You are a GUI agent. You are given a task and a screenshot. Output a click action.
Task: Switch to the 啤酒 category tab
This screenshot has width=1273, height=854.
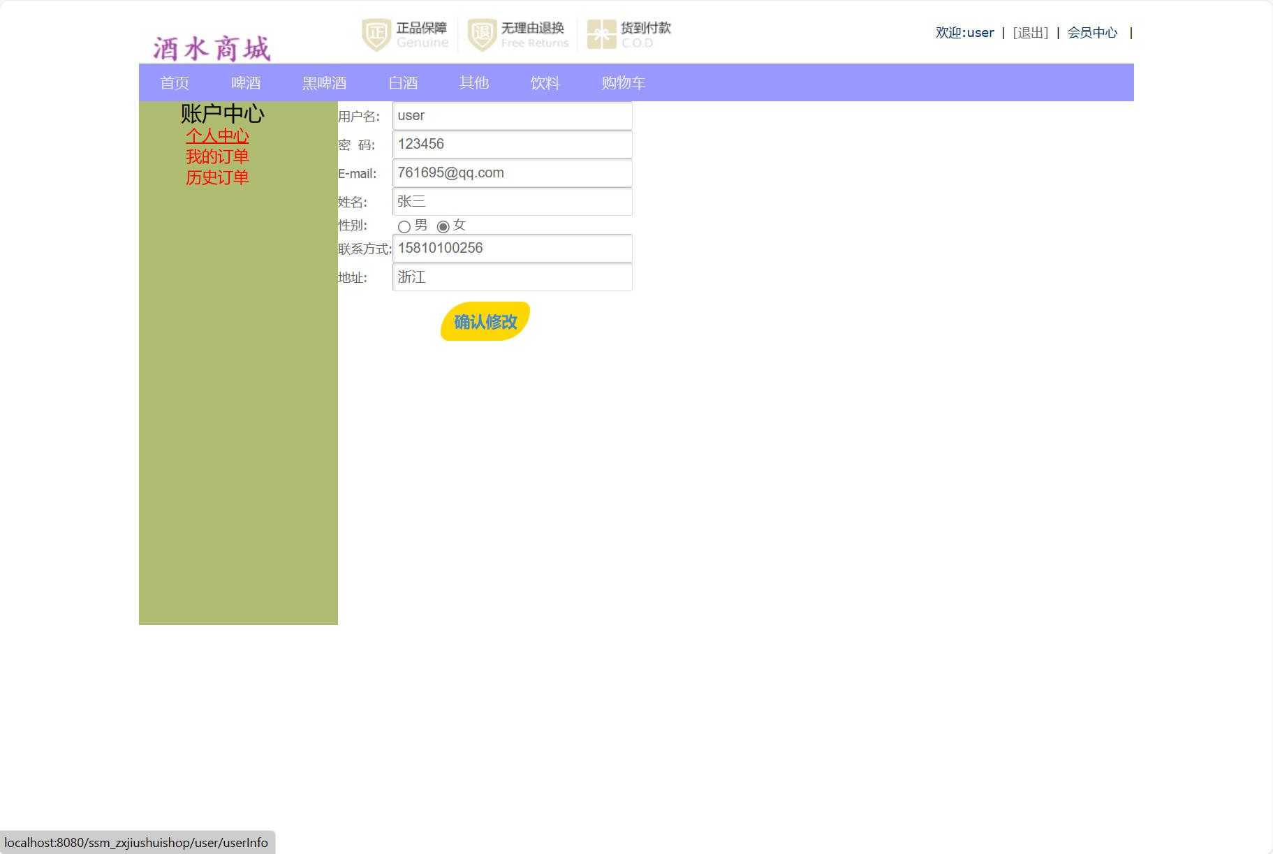(245, 82)
